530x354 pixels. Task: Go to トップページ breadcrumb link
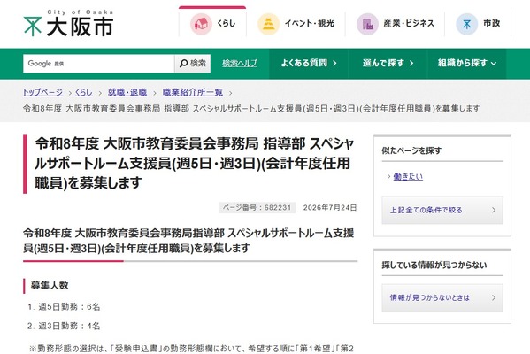[x=43, y=92]
